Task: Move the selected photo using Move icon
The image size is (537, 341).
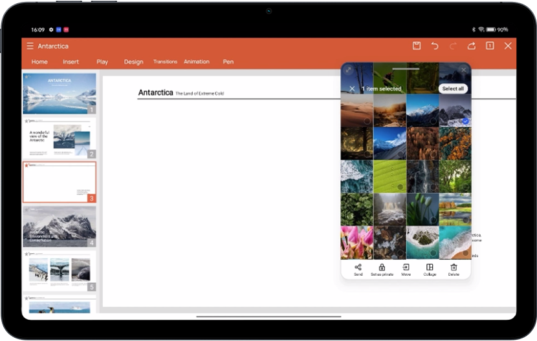Action: [x=406, y=269]
